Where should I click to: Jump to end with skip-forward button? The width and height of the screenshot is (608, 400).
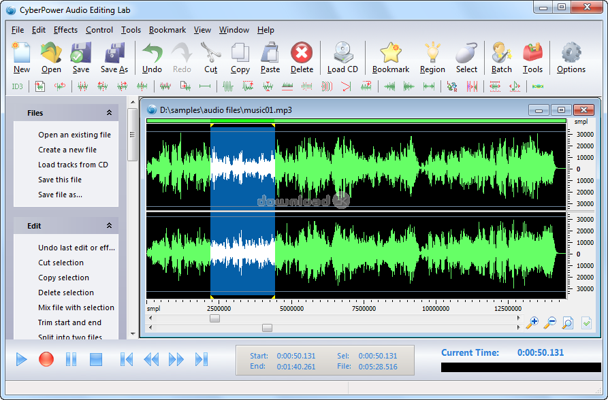click(202, 359)
